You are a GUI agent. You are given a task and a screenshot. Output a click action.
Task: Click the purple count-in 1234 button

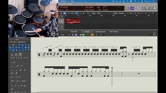pyautogui.click(x=132, y=8)
